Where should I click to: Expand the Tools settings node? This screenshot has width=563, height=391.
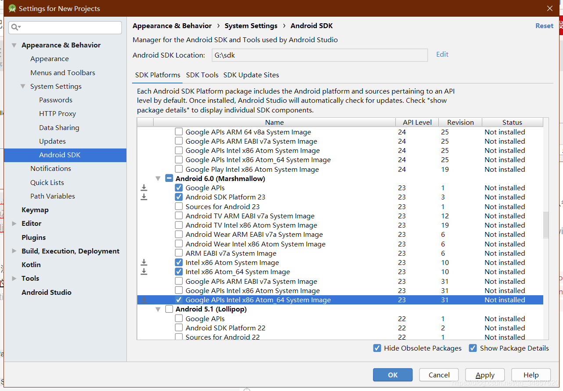[14, 279]
